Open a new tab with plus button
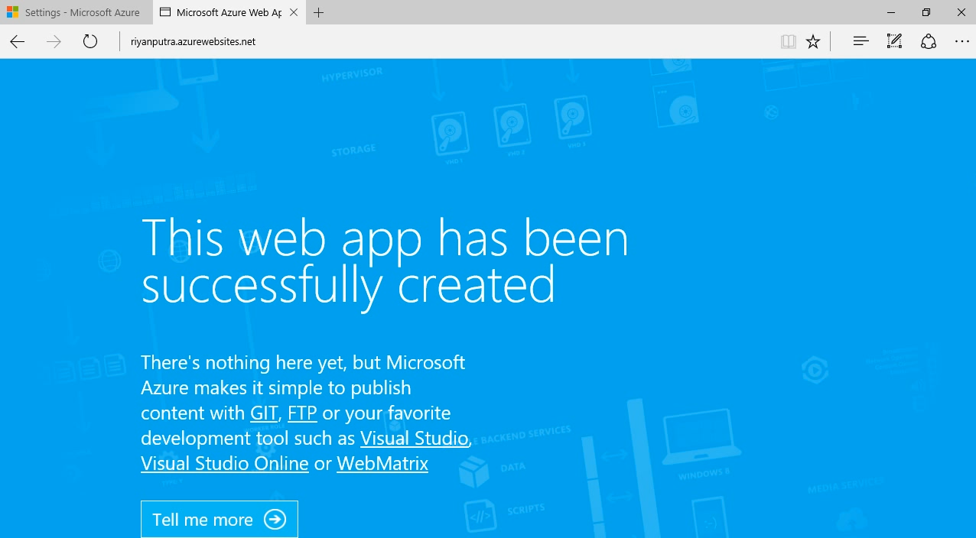The height and width of the screenshot is (538, 976). point(319,12)
